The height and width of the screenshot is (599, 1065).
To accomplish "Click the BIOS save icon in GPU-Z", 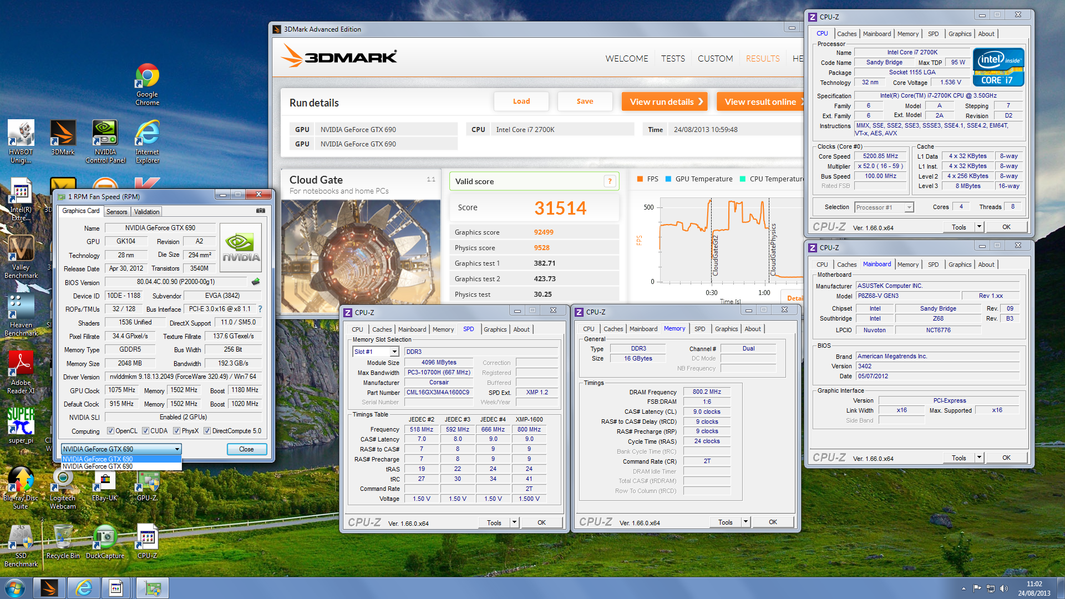I will tap(256, 282).
